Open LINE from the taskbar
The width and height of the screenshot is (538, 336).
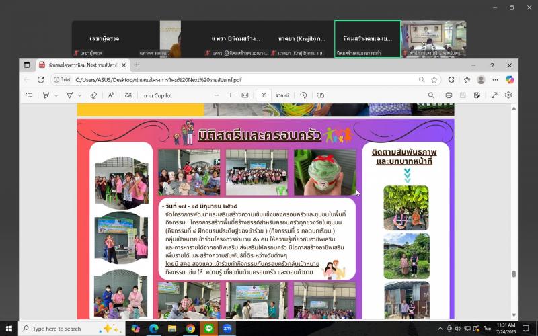209,329
